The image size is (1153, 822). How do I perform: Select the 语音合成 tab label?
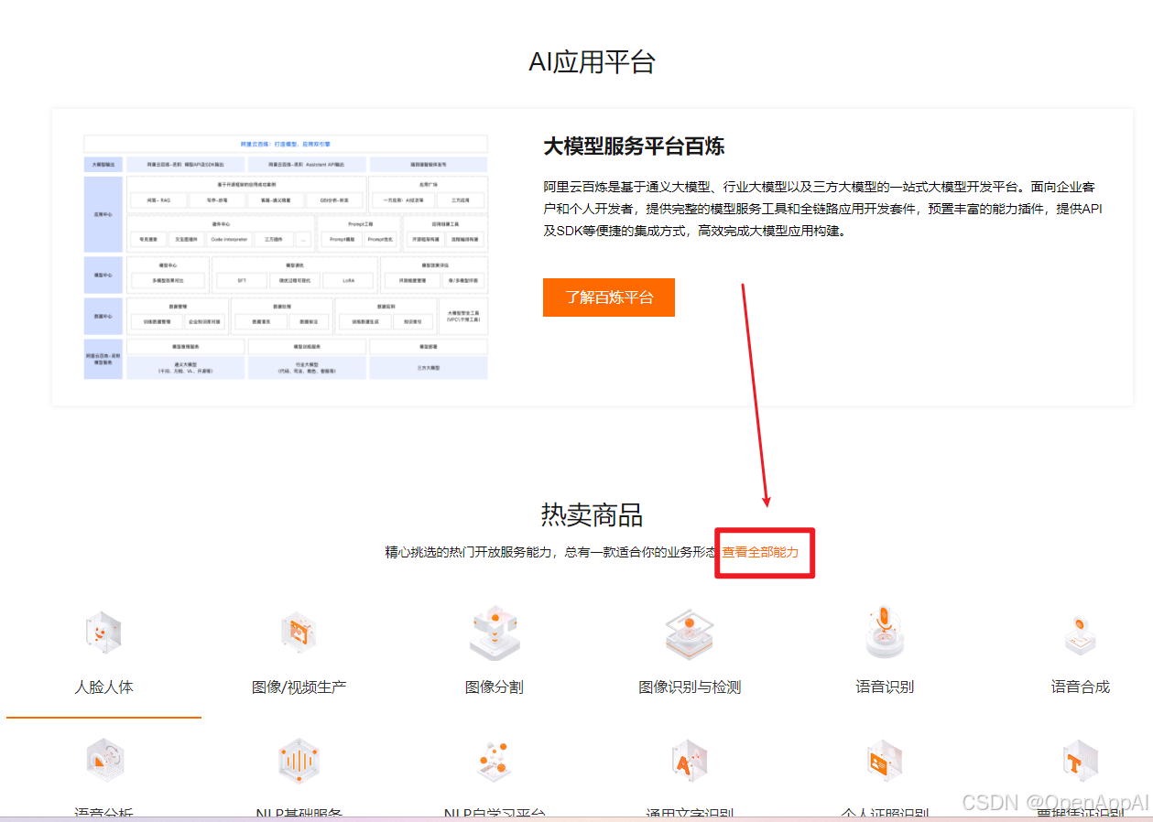coord(1081,687)
